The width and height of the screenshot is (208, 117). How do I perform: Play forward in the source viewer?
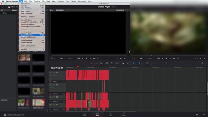click(90, 58)
